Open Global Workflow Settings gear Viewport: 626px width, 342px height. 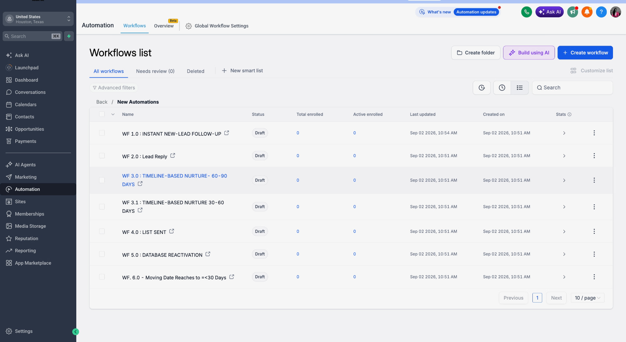[188, 26]
